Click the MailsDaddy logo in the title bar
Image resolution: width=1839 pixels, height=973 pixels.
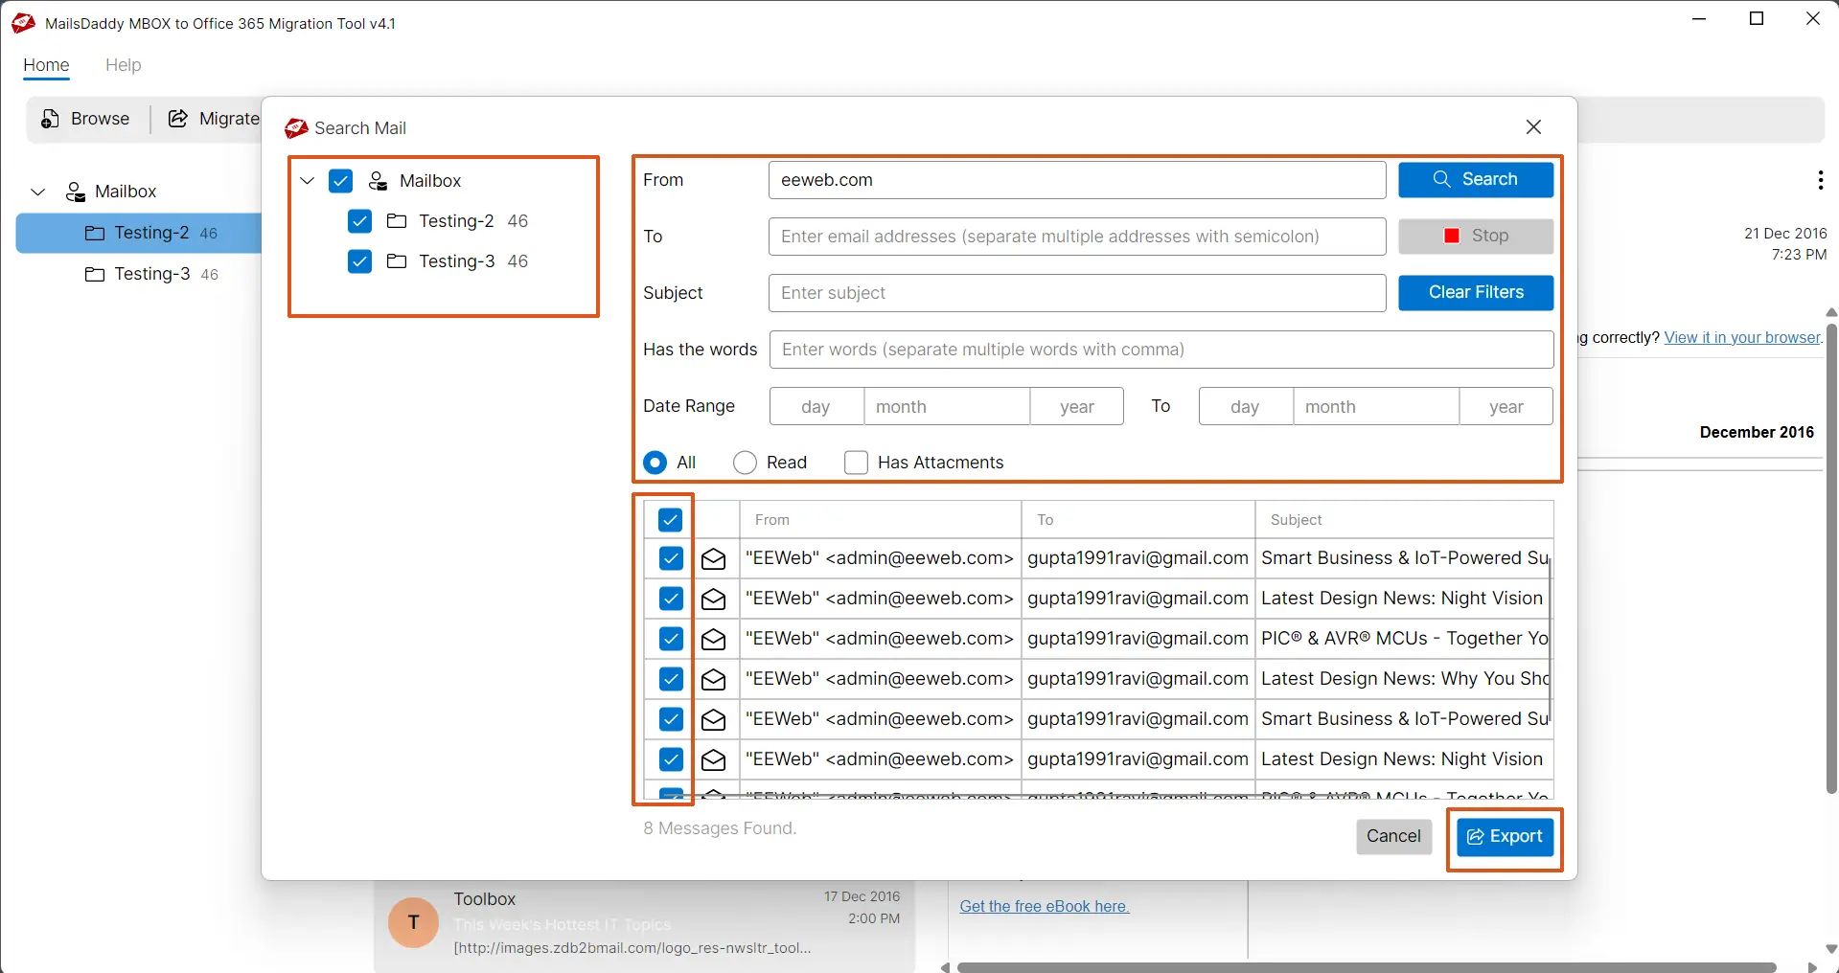[x=21, y=22]
